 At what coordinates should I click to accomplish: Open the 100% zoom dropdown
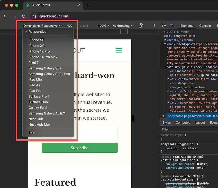coord(103,26)
